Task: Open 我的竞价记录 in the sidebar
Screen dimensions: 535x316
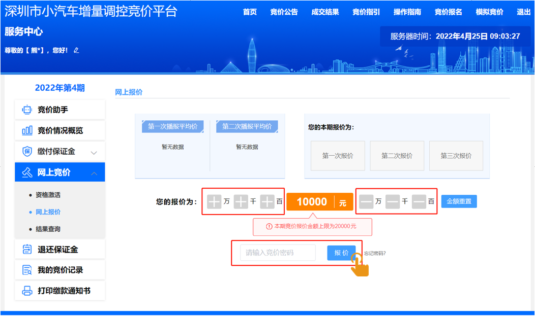Action: coord(60,270)
